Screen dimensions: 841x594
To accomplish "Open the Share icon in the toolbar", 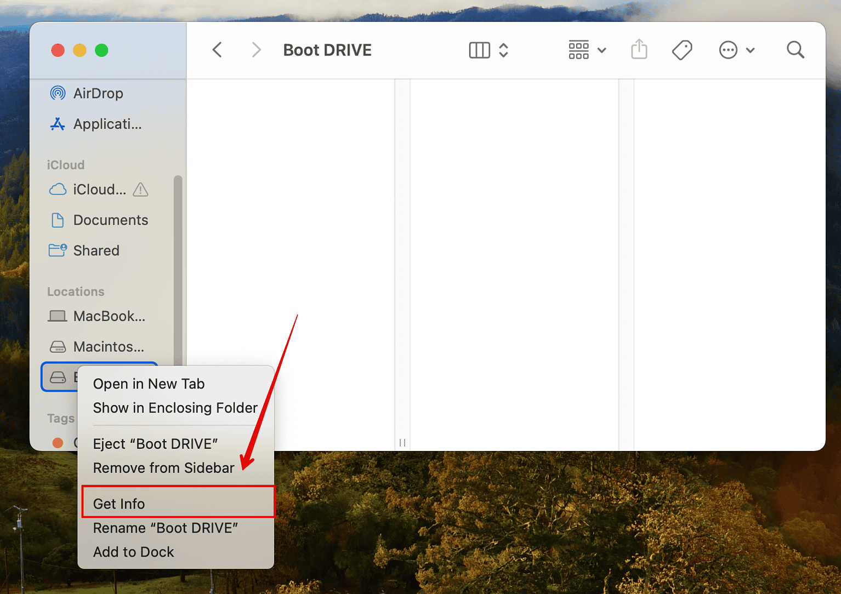I will 639,49.
